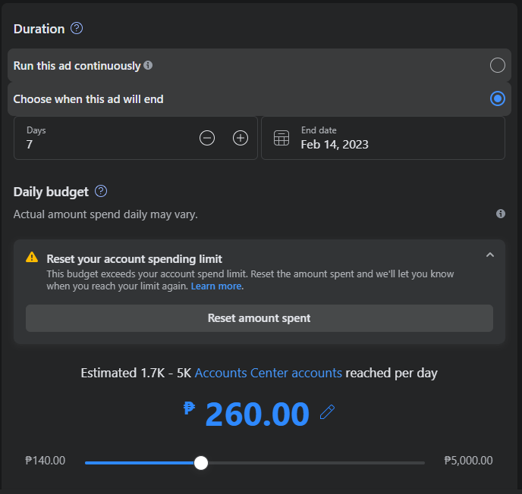Open the Daily budget help icon

pos(101,191)
